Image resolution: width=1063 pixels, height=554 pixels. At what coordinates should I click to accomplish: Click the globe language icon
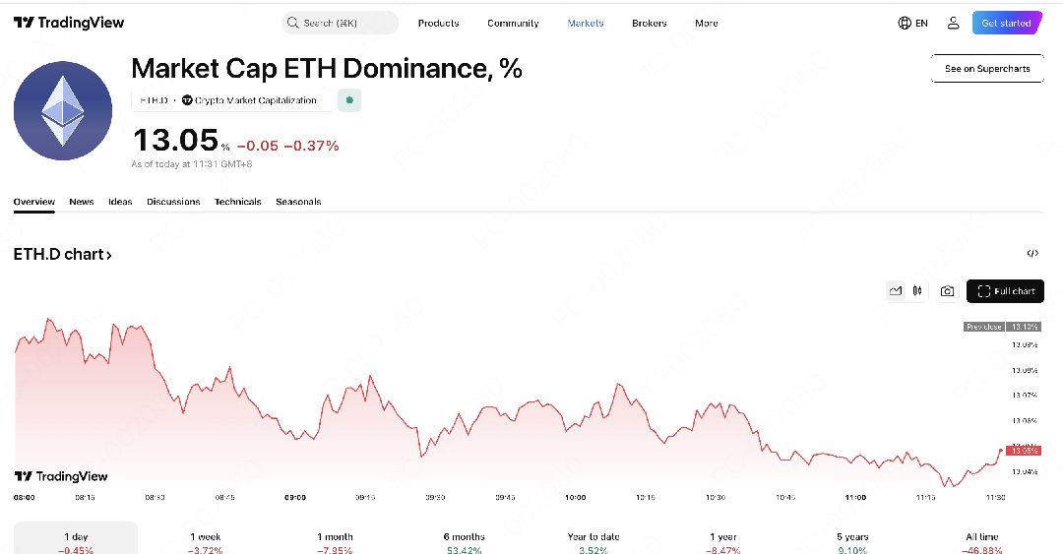point(905,23)
